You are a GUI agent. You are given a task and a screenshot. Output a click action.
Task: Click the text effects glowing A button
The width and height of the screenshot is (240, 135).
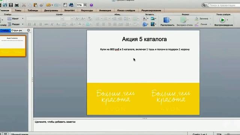(x=88, y=24)
